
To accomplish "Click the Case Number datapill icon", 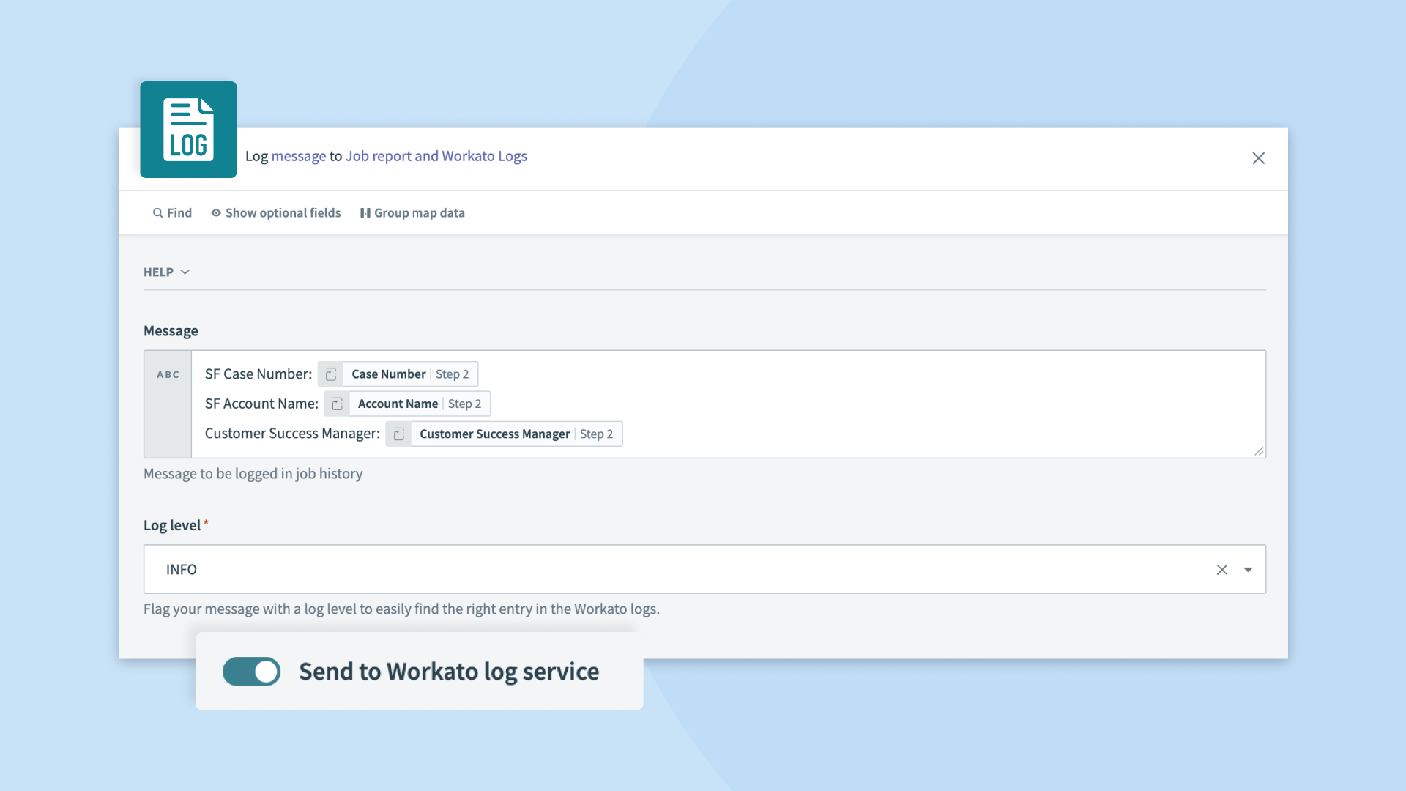I will (331, 374).
